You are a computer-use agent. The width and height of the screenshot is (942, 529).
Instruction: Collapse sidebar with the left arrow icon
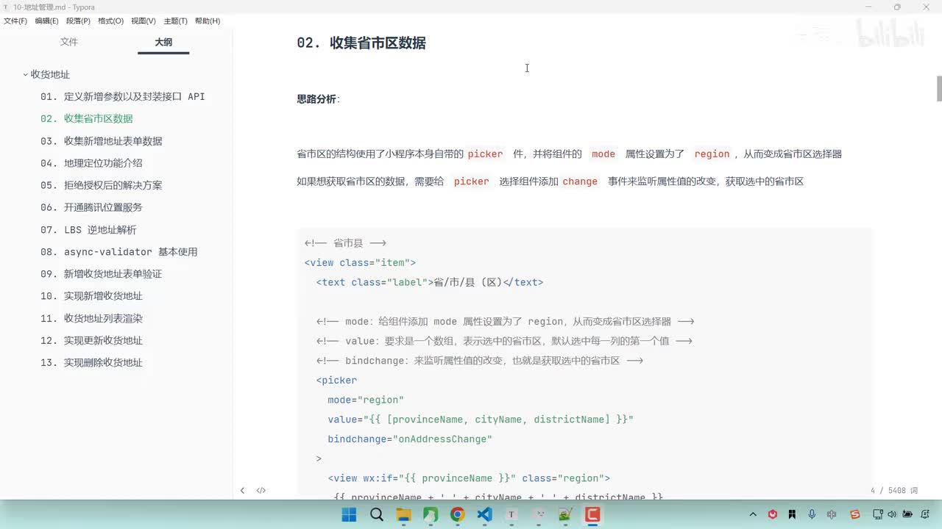[242, 490]
